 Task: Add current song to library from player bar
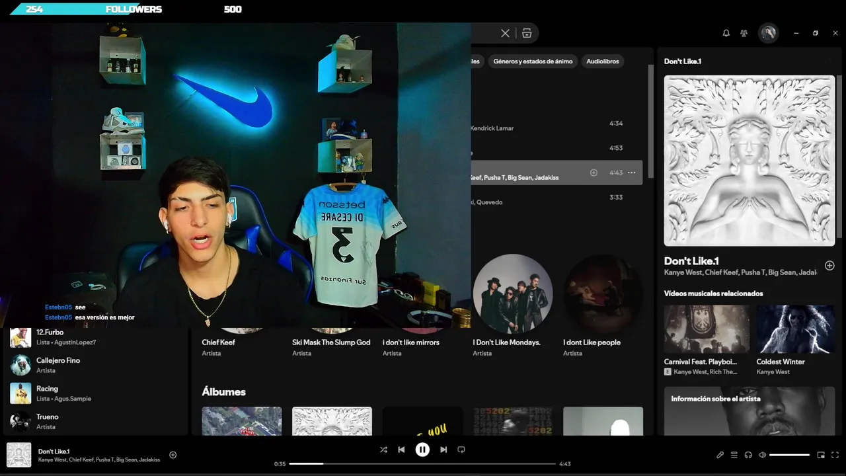pos(173,455)
